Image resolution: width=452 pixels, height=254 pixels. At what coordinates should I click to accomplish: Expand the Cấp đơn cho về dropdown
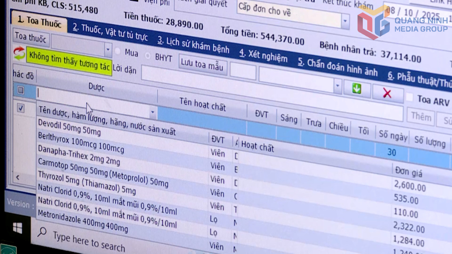click(x=344, y=21)
